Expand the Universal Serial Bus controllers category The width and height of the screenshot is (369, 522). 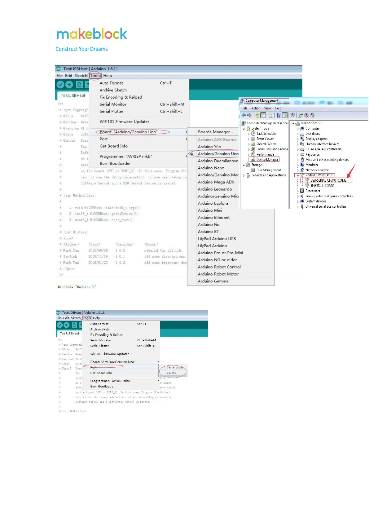tap(298, 207)
